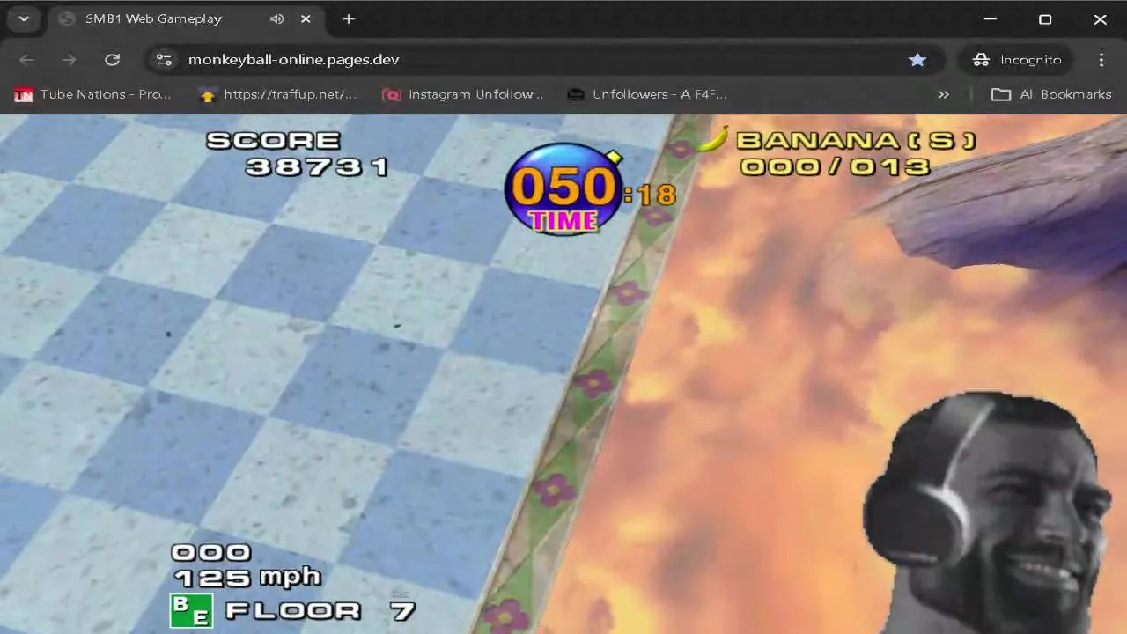Image resolution: width=1127 pixels, height=634 pixels.
Task: Reload the page
Action: (112, 60)
